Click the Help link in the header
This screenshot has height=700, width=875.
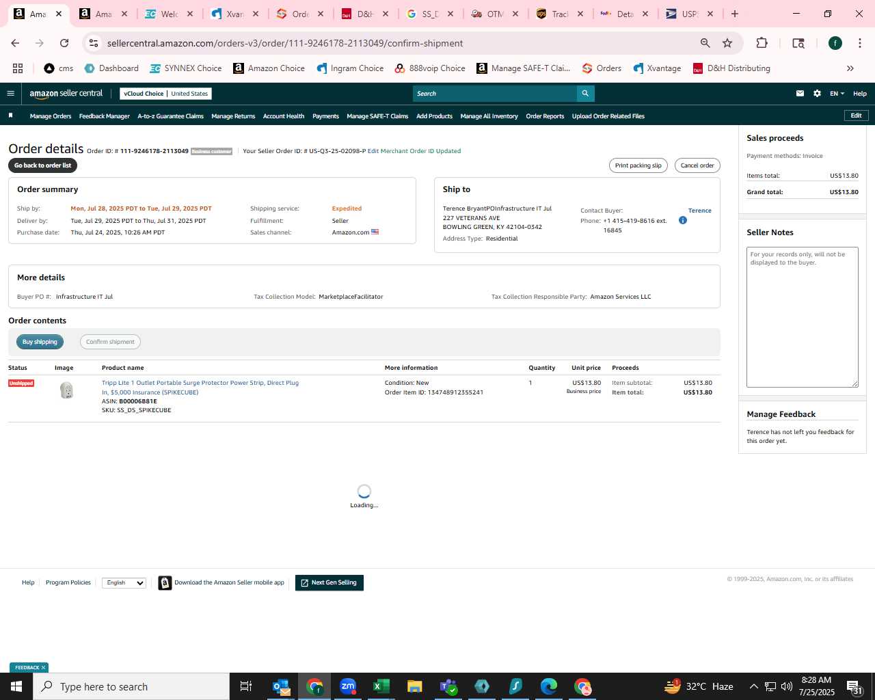tap(860, 94)
